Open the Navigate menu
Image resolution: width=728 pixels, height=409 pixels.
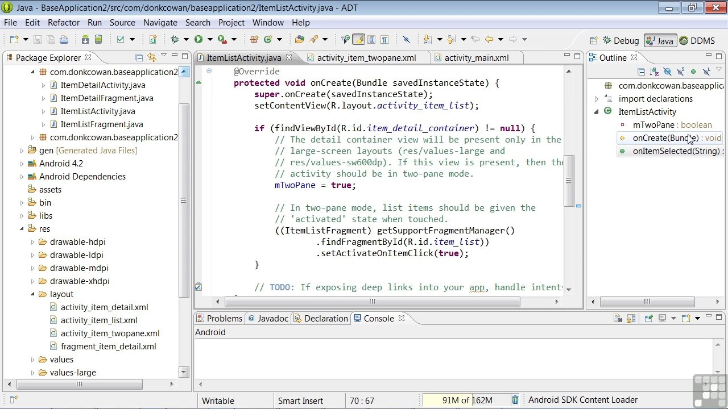160,23
